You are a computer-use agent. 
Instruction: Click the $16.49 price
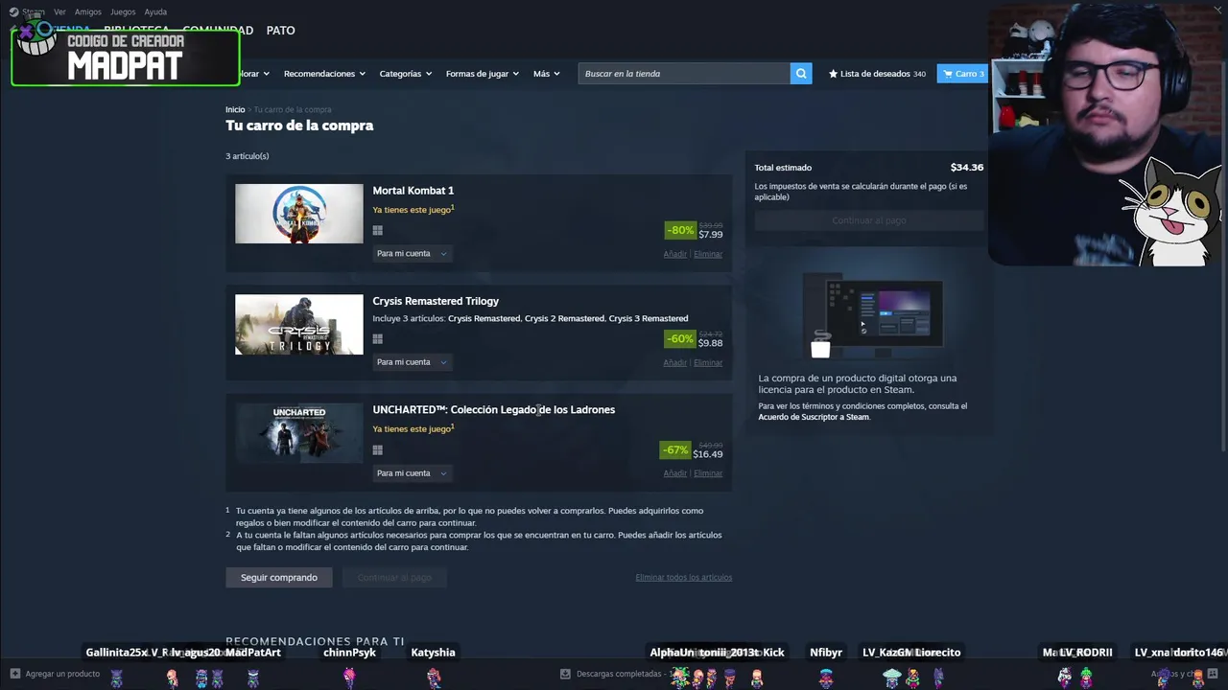point(708,454)
